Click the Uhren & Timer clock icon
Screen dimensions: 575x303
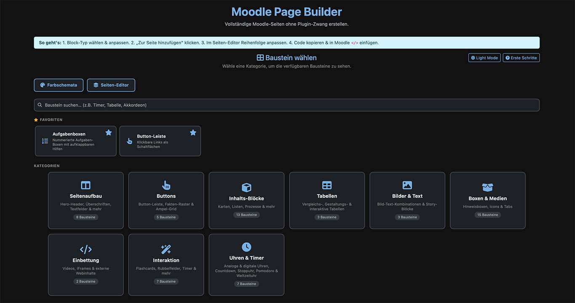(x=247, y=247)
